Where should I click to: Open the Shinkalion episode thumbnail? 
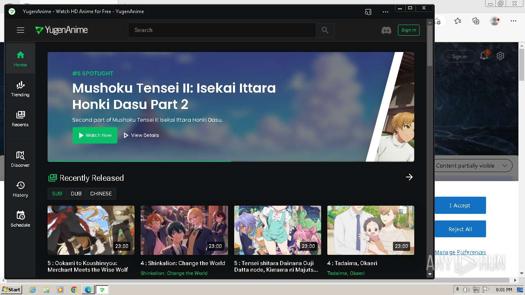click(x=184, y=230)
